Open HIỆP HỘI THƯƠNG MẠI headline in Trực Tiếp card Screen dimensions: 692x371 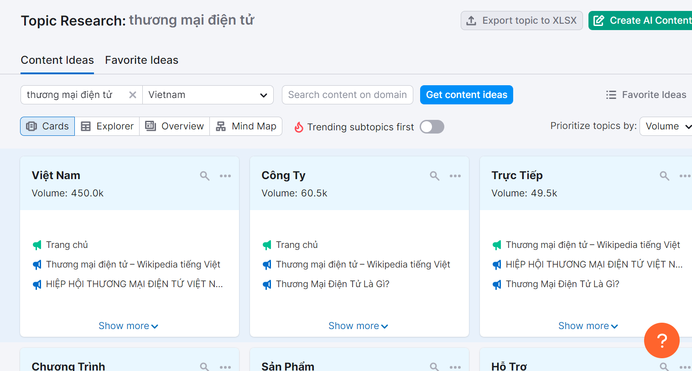594,264
